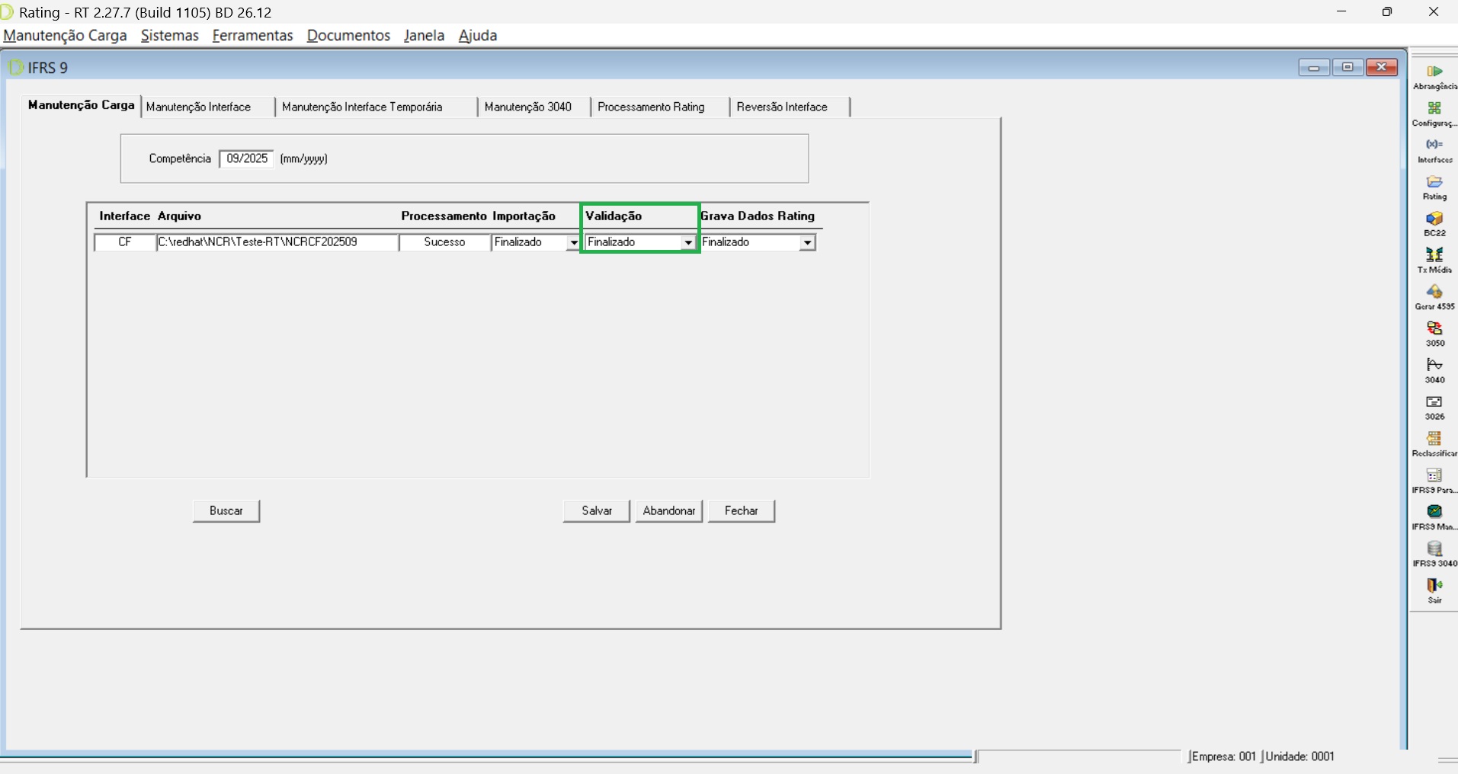The height and width of the screenshot is (774, 1458).
Task: Open the 3050 icon
Action: click(x=1434, y=328)
